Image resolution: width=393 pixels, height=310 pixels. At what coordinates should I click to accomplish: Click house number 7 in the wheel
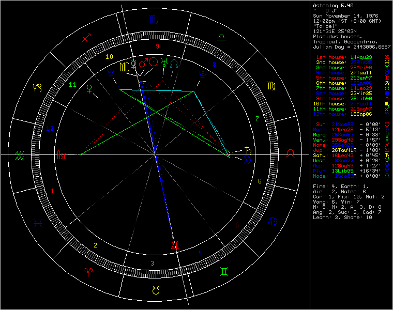click(x=257, y=118)
